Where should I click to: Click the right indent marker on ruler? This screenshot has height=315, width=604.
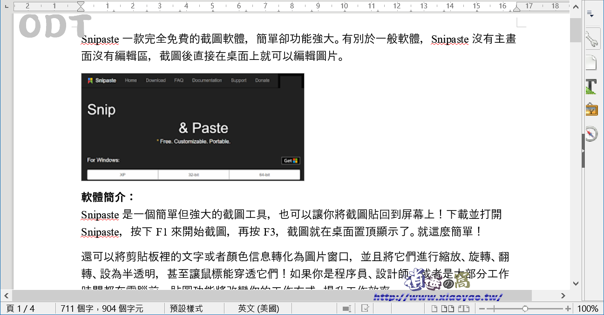[517, 8]
